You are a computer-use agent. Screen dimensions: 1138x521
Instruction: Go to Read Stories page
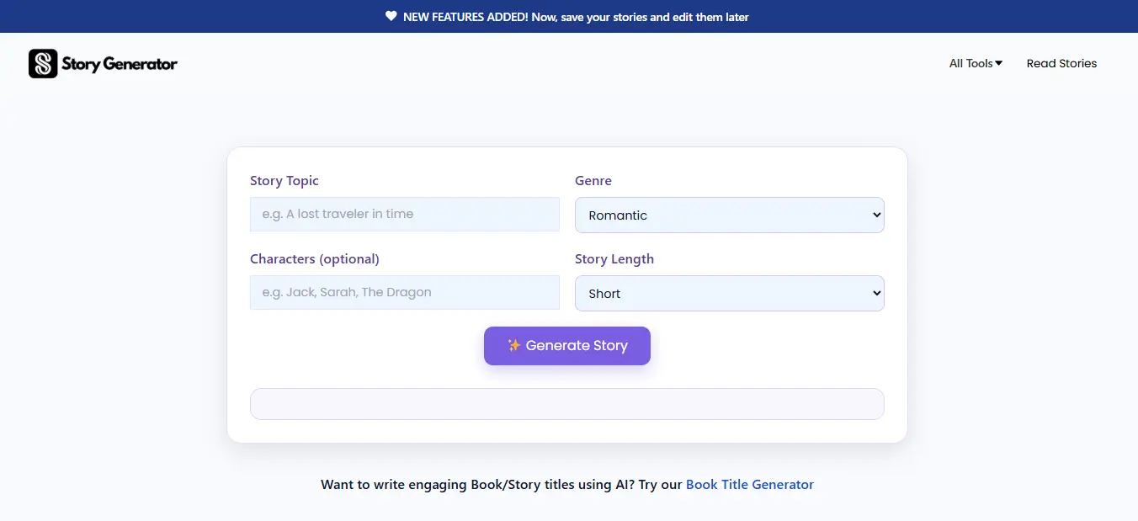1061,63
